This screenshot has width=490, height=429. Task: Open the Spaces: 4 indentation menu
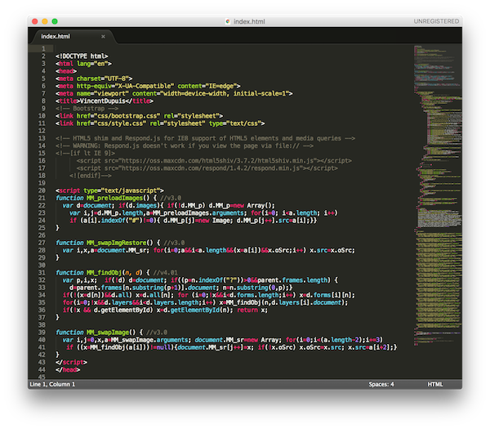click(x=381, y=384)
